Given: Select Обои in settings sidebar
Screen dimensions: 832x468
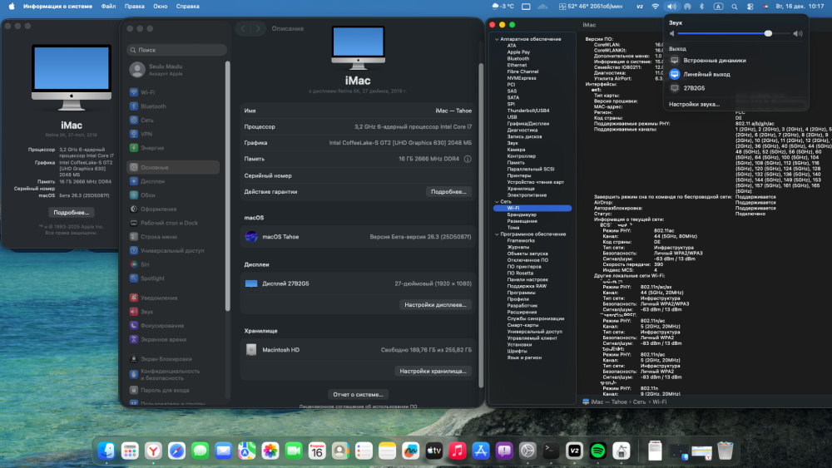Looking at the screenshot, I should (x=173, y=195).
